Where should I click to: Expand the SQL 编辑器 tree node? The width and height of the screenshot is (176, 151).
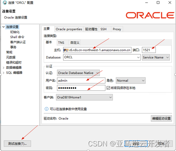[x=3, y=73]
